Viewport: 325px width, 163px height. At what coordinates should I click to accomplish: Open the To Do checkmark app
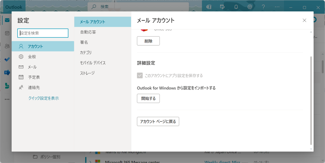(7, 59)
